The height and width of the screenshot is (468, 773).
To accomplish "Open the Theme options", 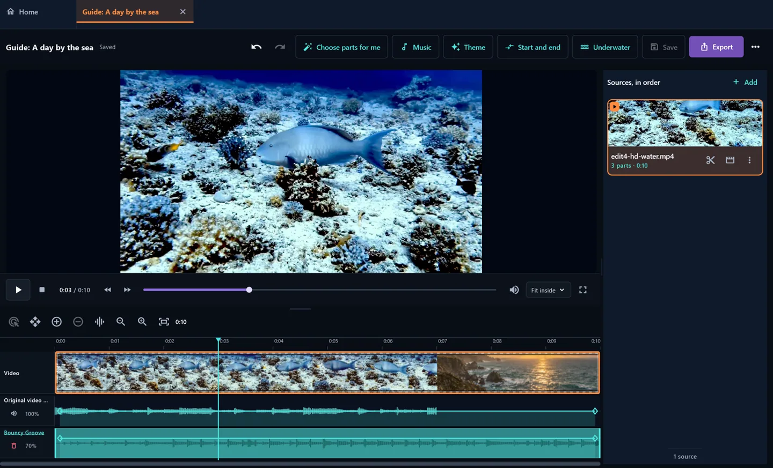I will point(468,47).
